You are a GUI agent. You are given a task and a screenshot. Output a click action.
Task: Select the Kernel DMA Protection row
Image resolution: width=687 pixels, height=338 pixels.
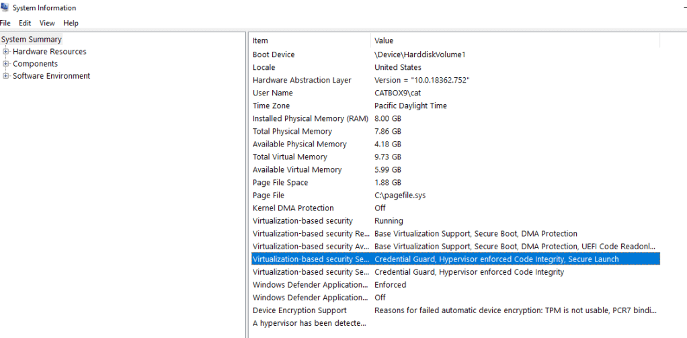tap(293, 208)
